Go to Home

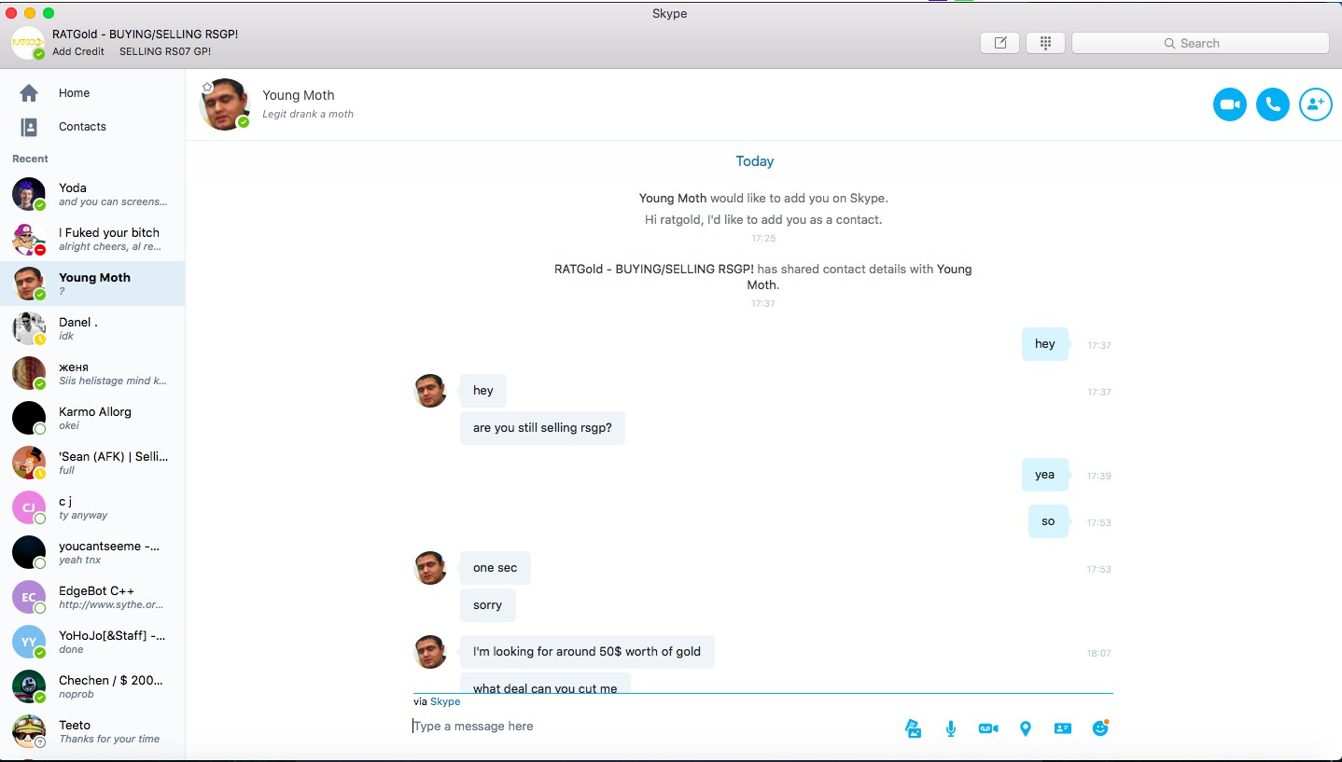coord(92,93)
